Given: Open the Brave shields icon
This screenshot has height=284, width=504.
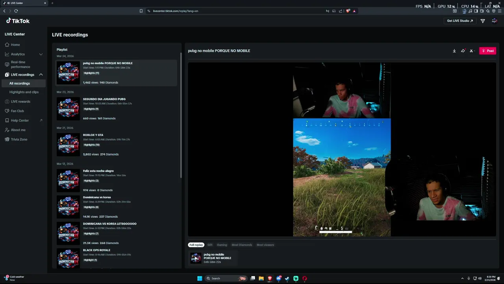Looking at the screenshot, I should [348, 11].
